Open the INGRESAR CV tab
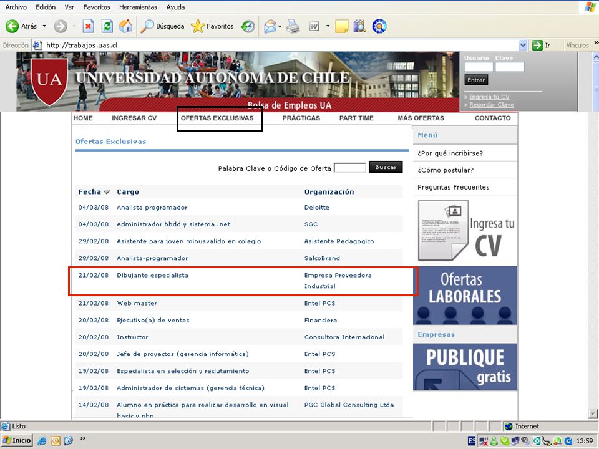Image resolution: width=599 pixels, height=449 pixels. tap(134, 118)
